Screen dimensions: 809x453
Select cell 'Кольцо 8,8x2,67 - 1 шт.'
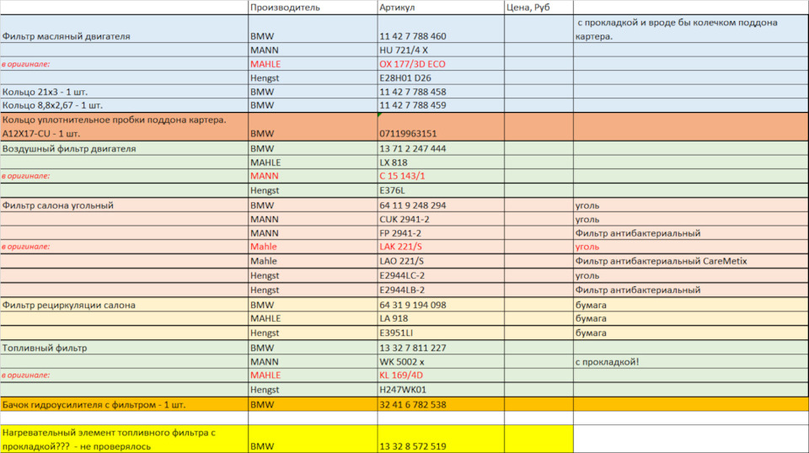[125, 105]
